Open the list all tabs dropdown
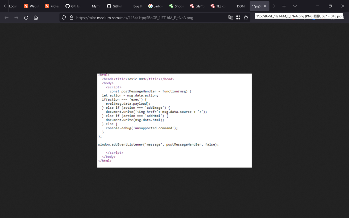 (295, 6)
